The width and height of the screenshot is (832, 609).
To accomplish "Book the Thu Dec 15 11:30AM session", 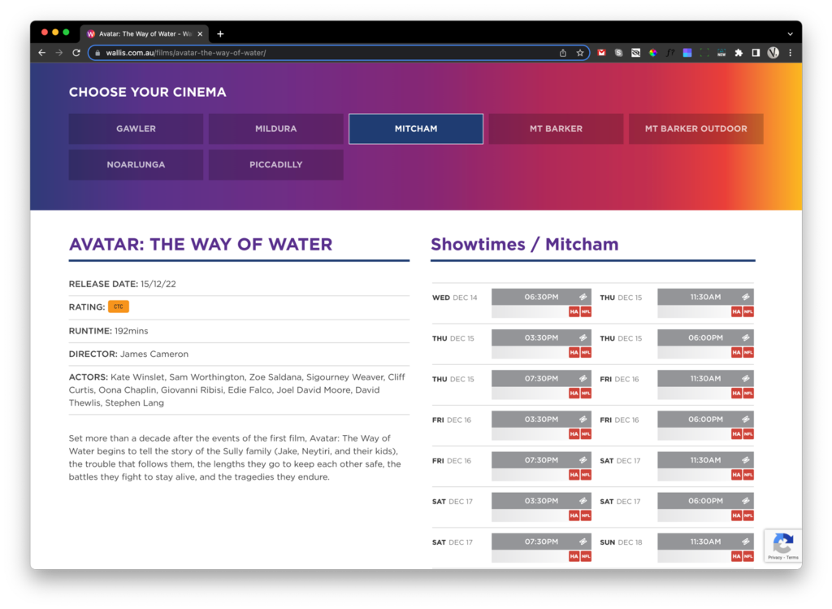I will [x=706, y=297].
